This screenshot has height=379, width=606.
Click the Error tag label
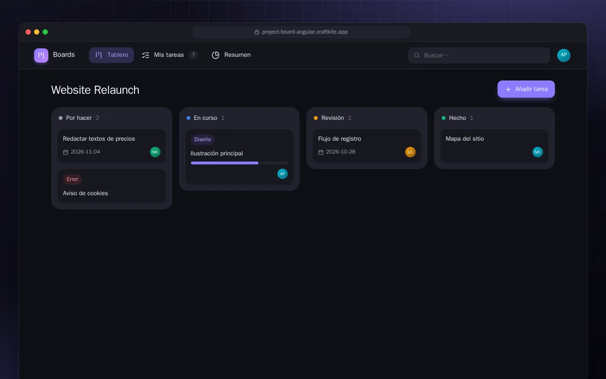coord(72,180)
